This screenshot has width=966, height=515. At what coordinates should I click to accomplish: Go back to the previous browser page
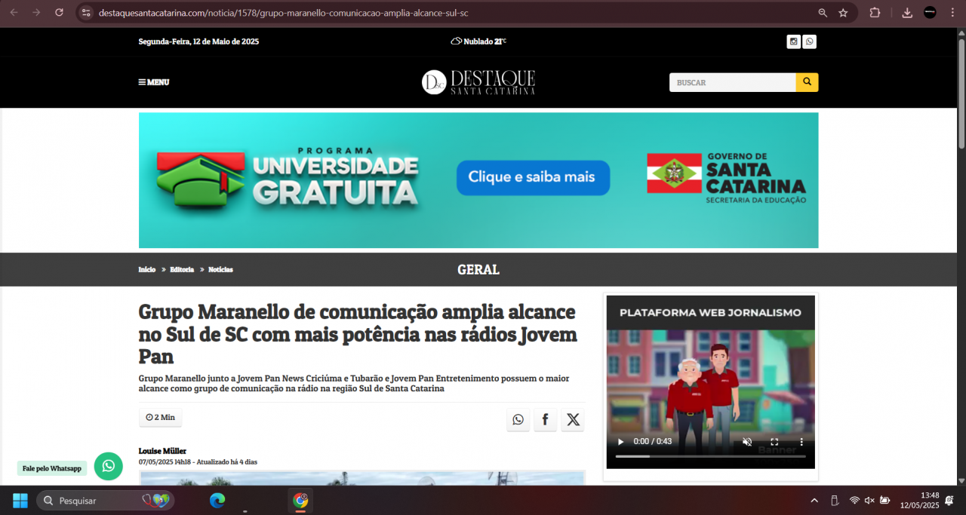(14, 13)
